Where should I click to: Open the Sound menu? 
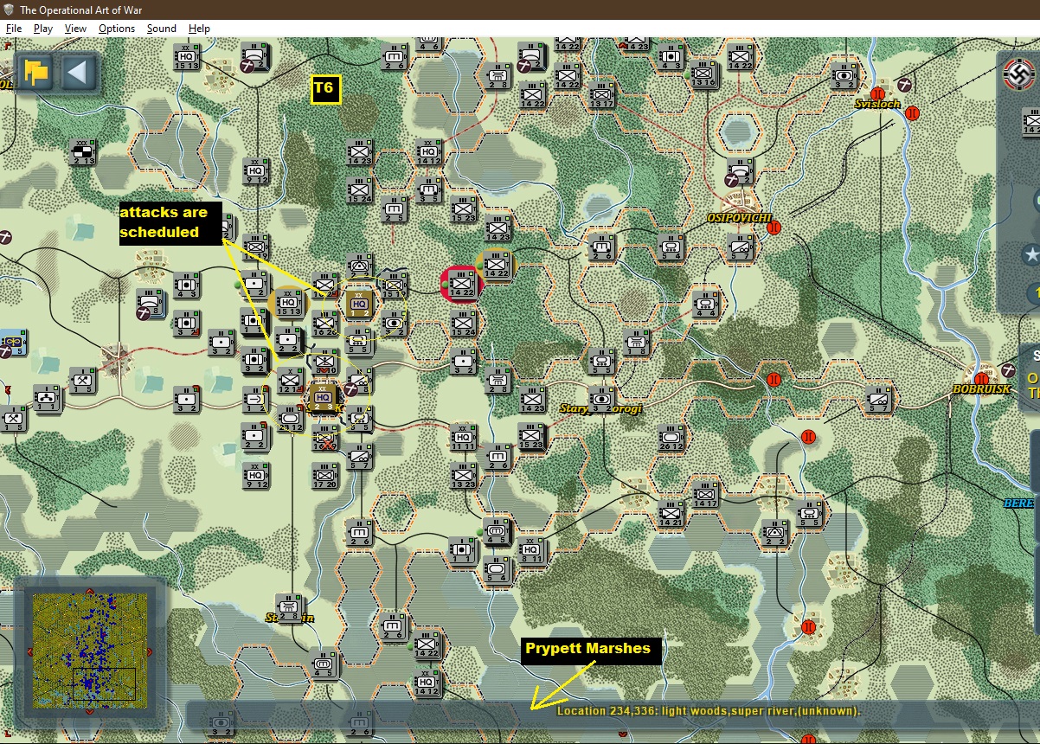pos(162,29)
